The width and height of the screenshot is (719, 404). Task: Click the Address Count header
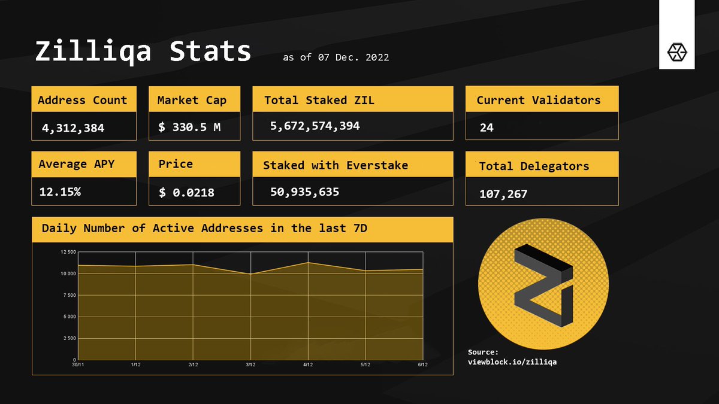[x=84, y=99]
